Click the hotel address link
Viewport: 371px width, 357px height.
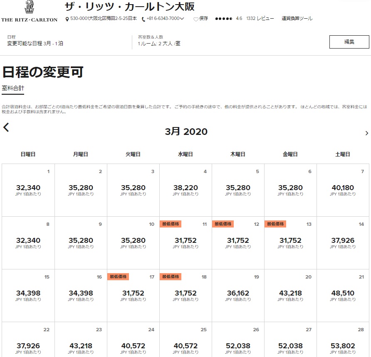[x=104, y=18]
